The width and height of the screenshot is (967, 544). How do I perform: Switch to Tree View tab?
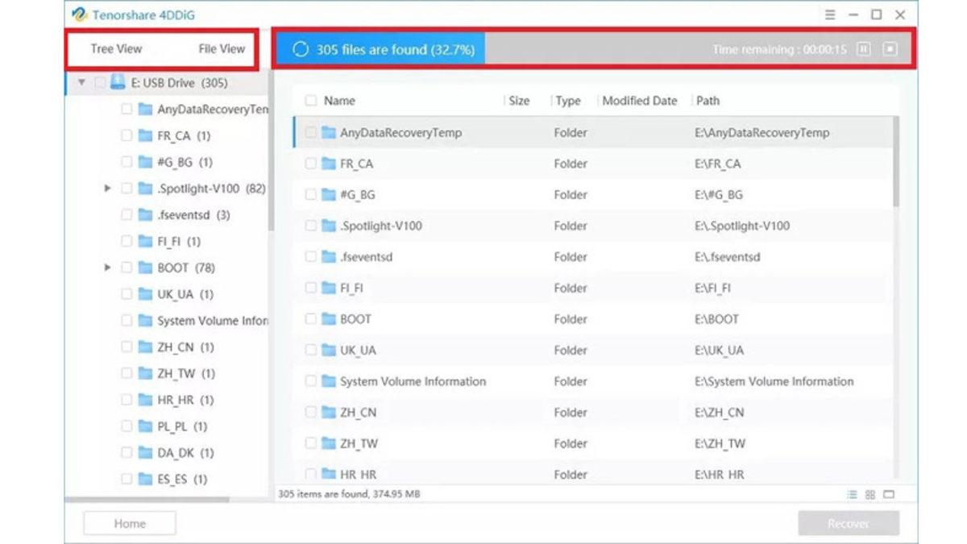pos(116,49)
